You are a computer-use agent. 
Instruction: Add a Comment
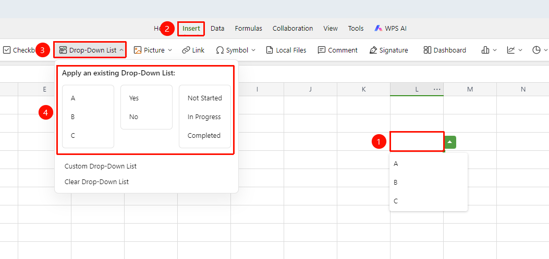tap(337, 50)
